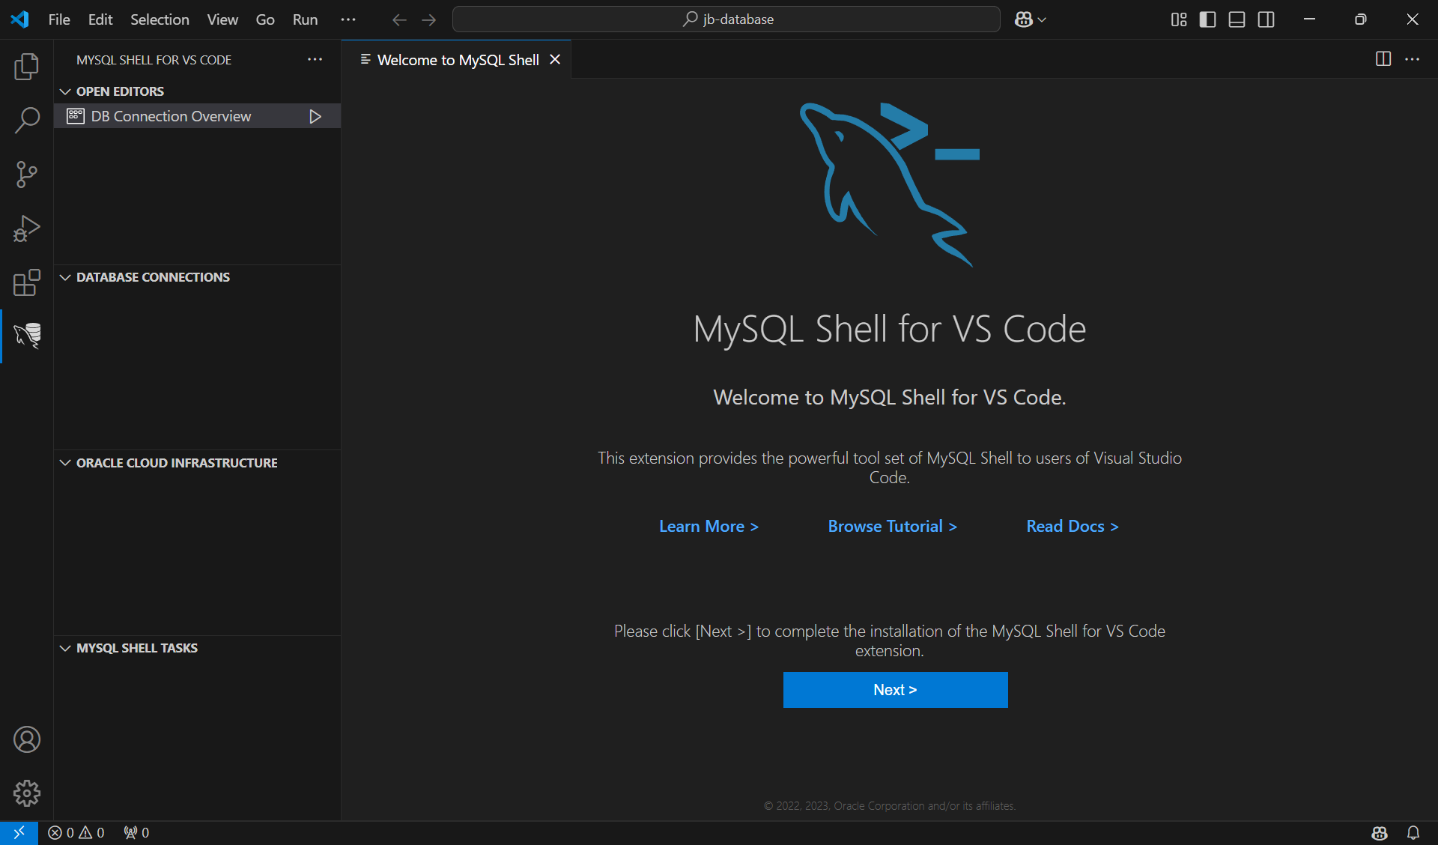Open the MySQL Shell extension sidebar icon
Screen dimensions: 1438x845
click(x=27, y=336)
